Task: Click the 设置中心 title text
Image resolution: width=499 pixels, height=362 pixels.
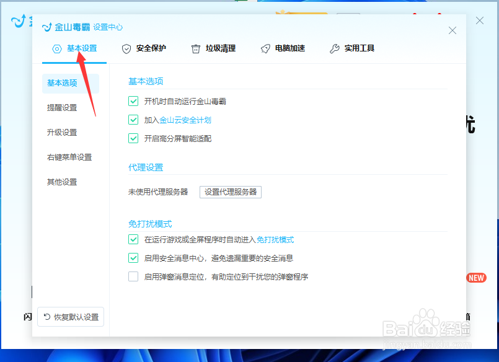Action: pos(108,27)
